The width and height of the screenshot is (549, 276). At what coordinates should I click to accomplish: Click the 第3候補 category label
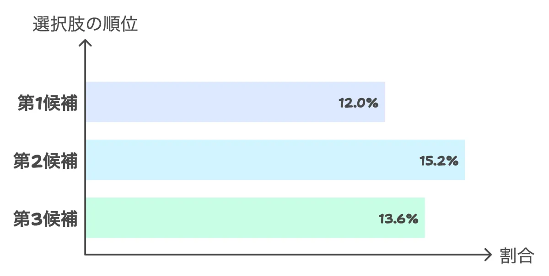(46, 219)
